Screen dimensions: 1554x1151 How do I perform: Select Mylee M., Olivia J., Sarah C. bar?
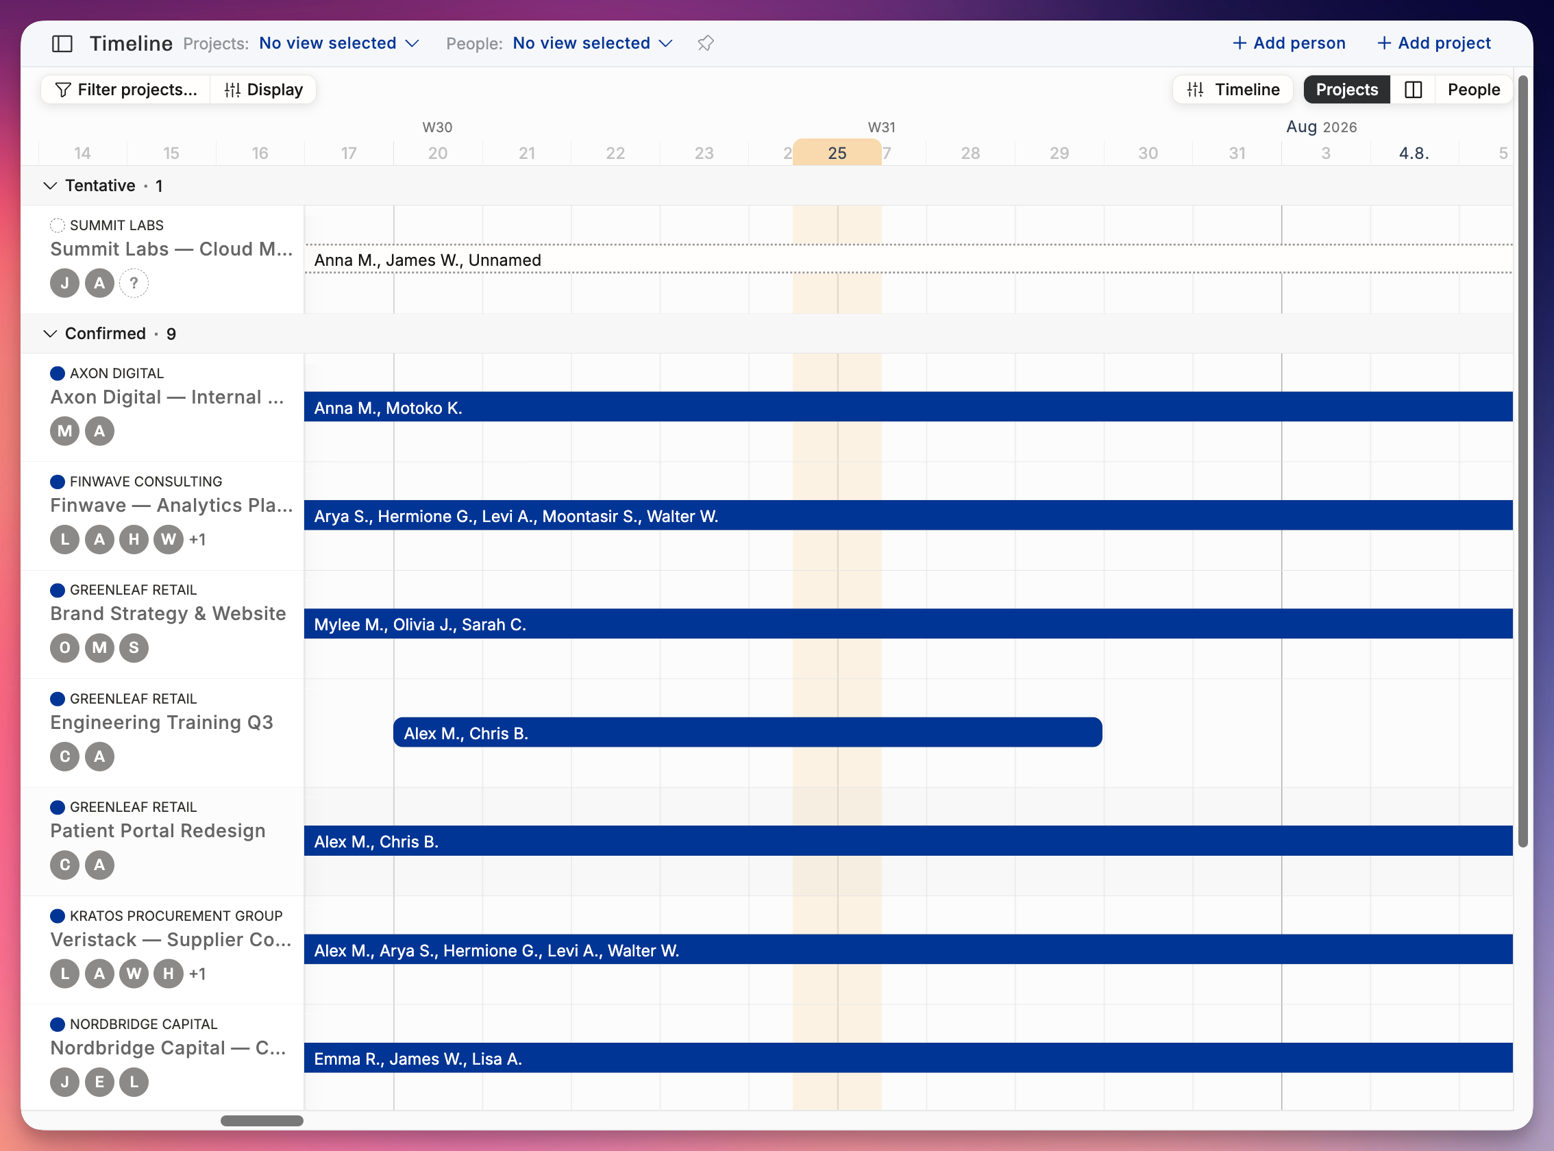coord(909,623)
